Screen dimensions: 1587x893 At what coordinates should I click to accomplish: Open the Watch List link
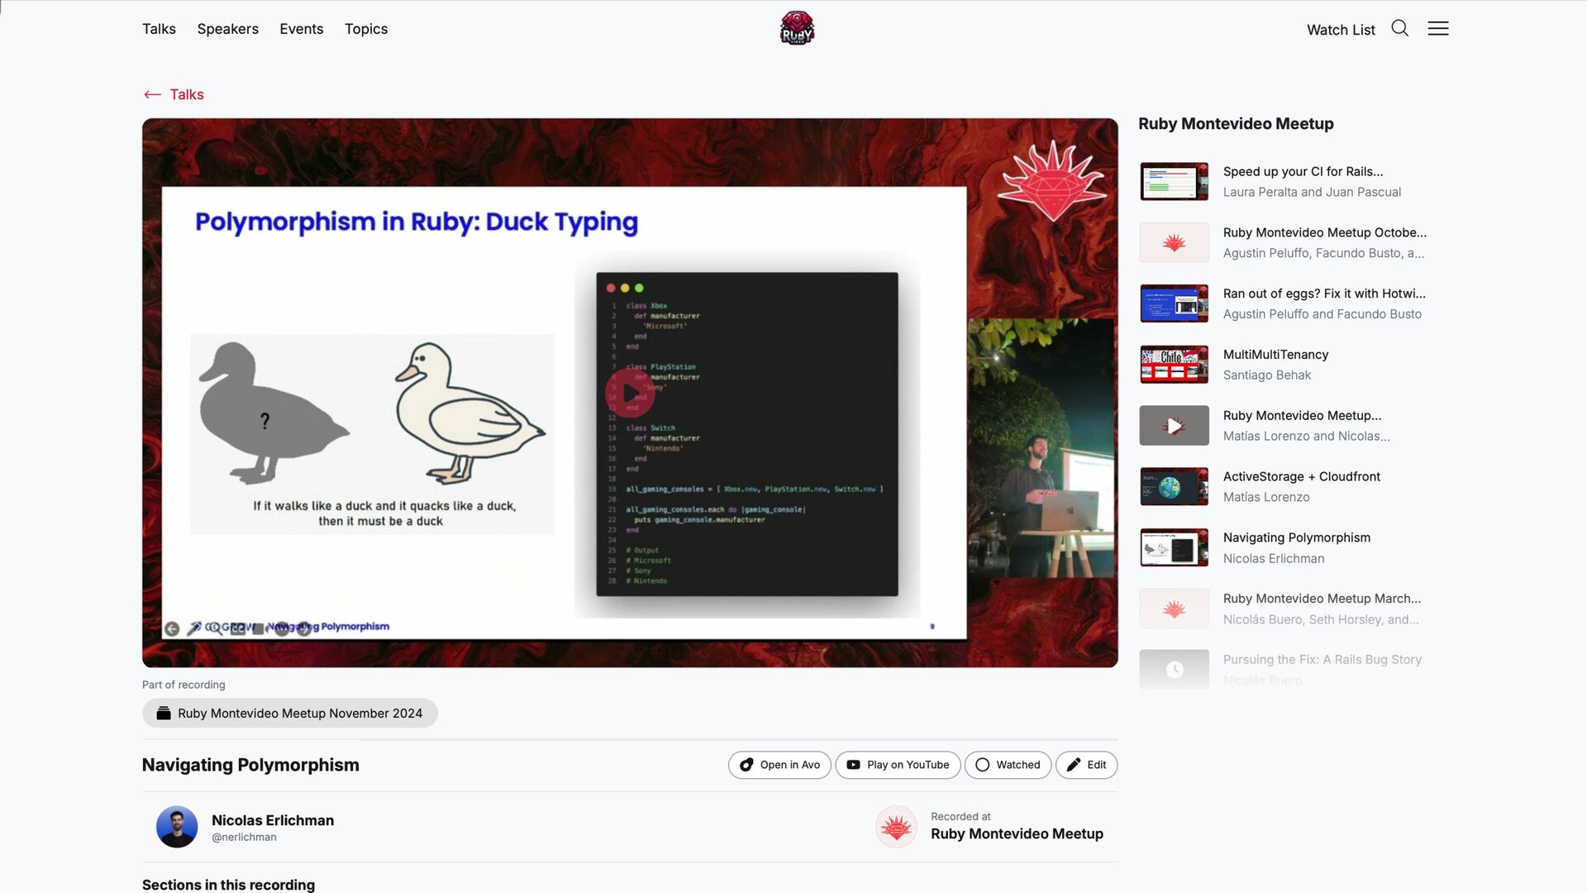pos(1340,30)
